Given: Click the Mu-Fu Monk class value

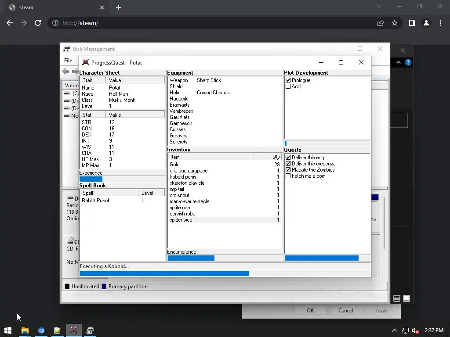Looking at the screenshot, I should pyautogui.click(x=122, y=100).
